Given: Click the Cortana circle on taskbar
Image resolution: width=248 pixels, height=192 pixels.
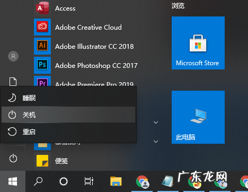Looking at the screenshot, I should tap(64, 181).
